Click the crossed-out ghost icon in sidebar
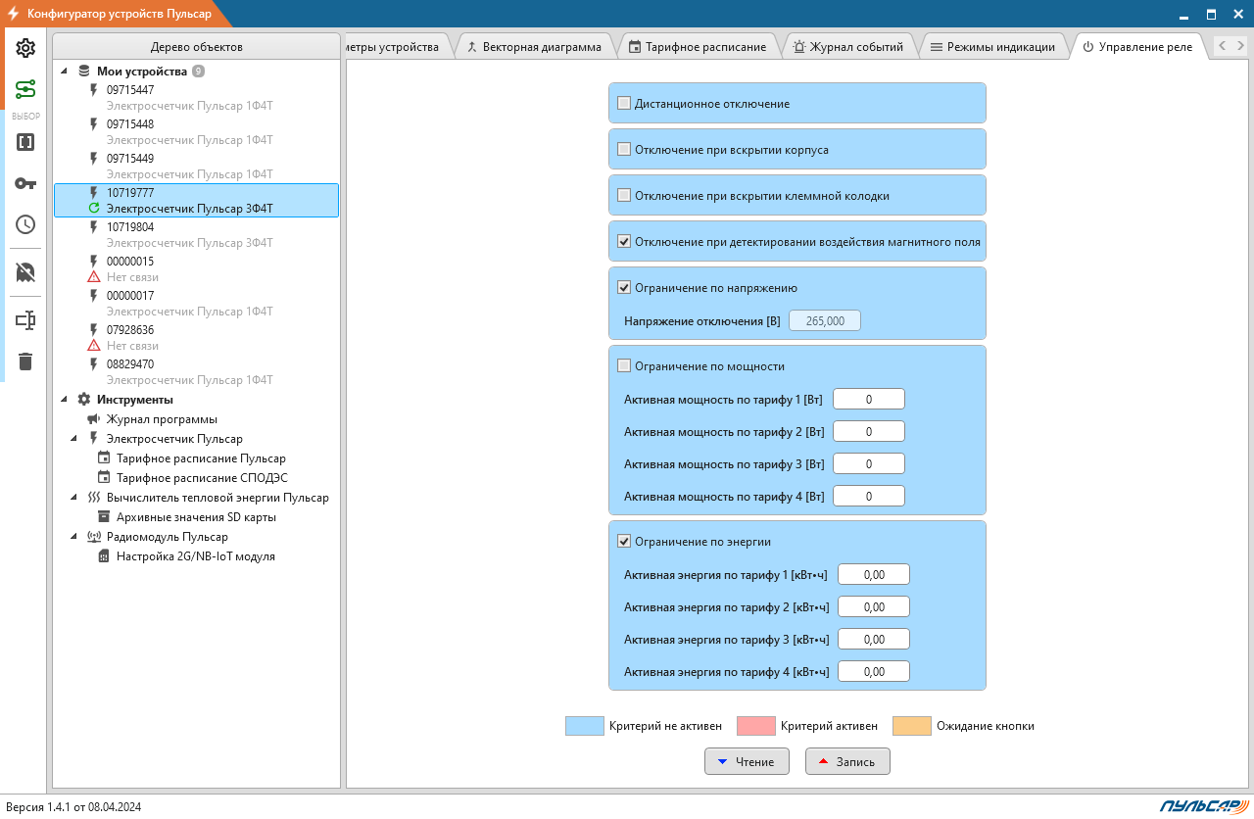 25,272
